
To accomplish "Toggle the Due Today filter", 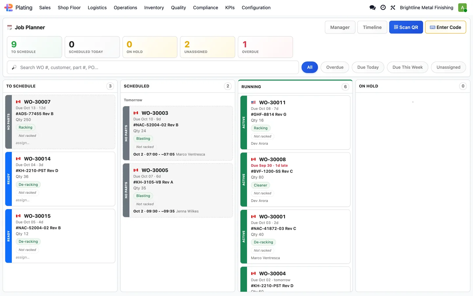I will (368, 67).
